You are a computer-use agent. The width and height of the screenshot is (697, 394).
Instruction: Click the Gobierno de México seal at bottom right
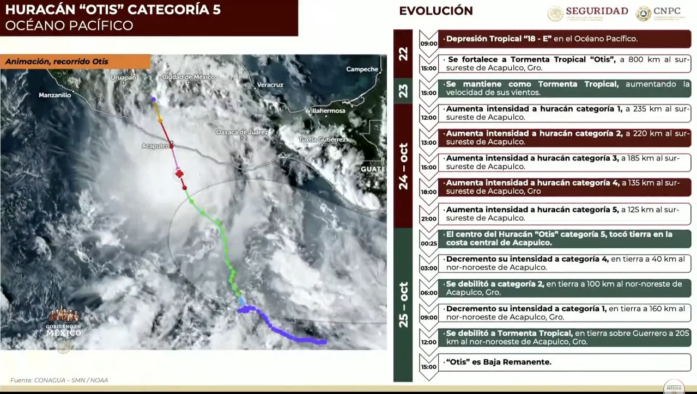click(x=674, y=386)
